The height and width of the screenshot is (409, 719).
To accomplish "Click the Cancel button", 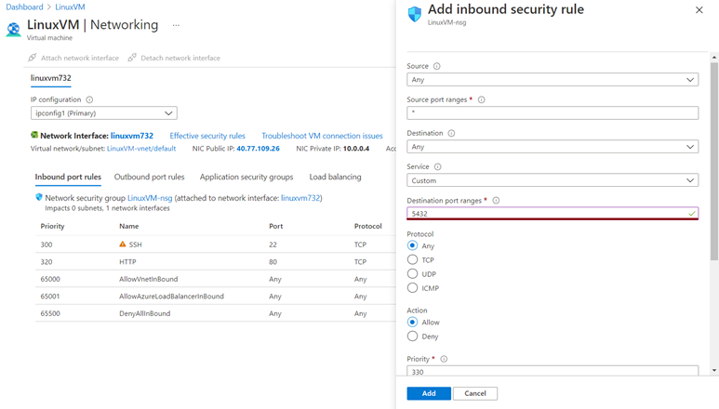I will click(475, 393).
